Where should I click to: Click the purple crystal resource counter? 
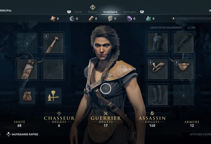131,18
